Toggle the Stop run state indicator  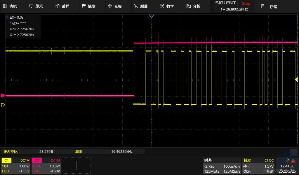pyautogui.click(x=246, y=3)
